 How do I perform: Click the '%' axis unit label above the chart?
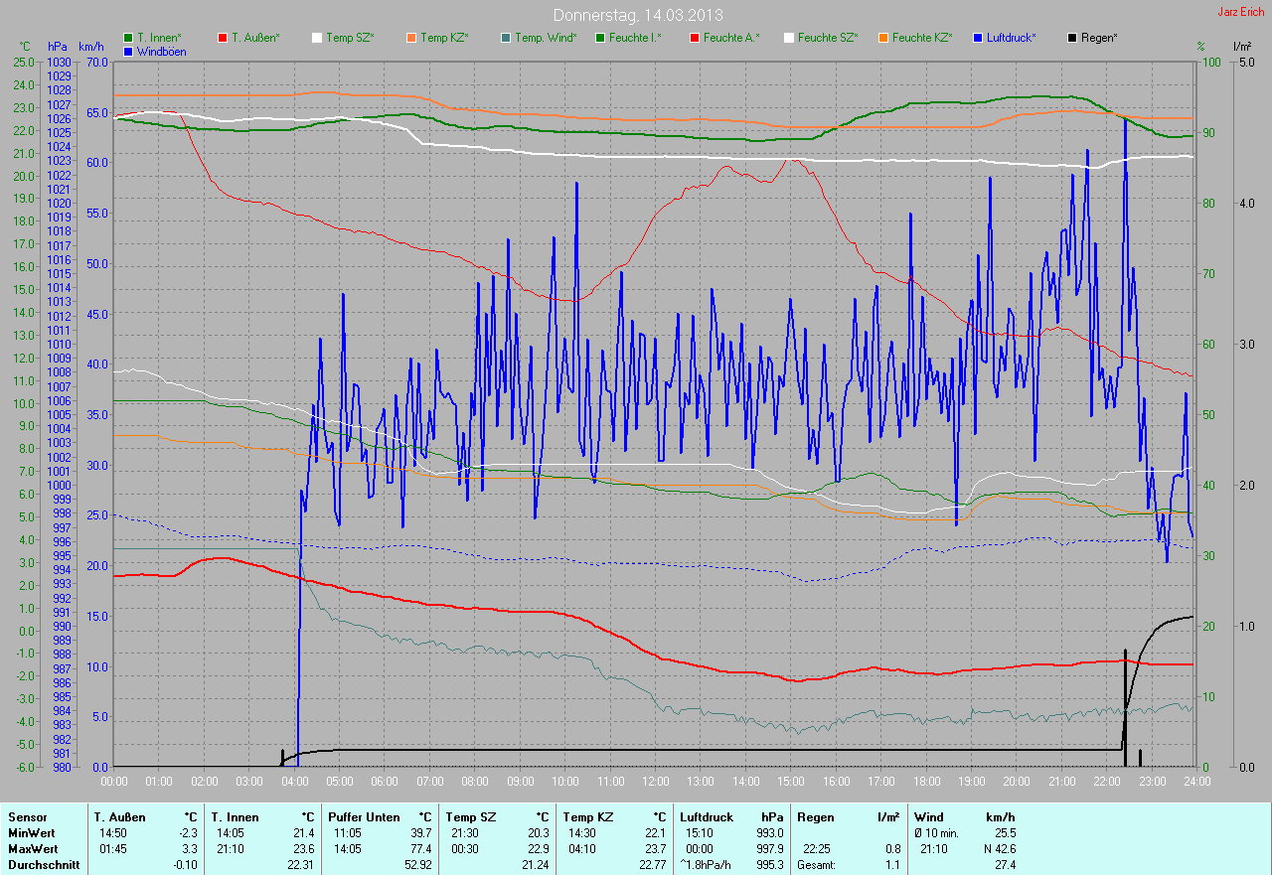coord(1200,47)
